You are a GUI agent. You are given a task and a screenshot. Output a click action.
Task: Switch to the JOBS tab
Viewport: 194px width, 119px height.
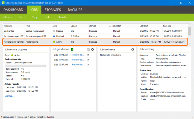(x=34, y=10)
